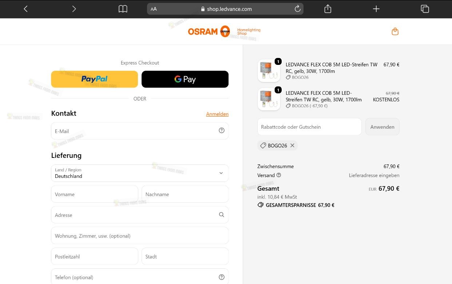Click the Express Checkout heading
This screenshot has height=284, width=452.
point(140,63)
